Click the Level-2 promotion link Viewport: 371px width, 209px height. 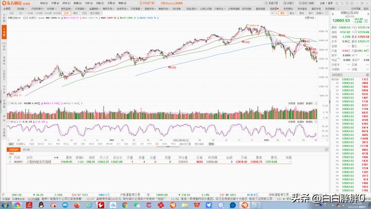coord(172,3)
